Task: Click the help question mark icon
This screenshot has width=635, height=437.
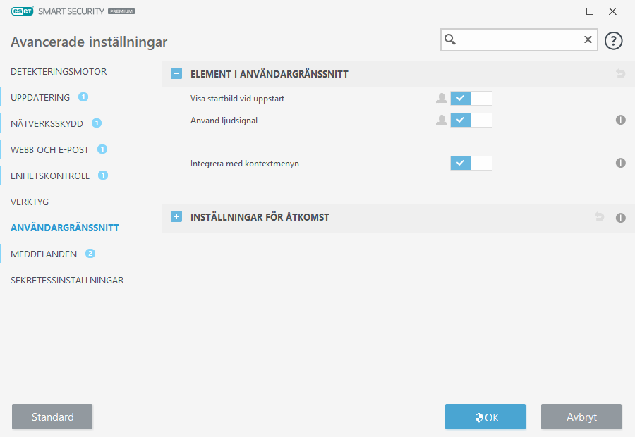Action: (x=614, y=40)
